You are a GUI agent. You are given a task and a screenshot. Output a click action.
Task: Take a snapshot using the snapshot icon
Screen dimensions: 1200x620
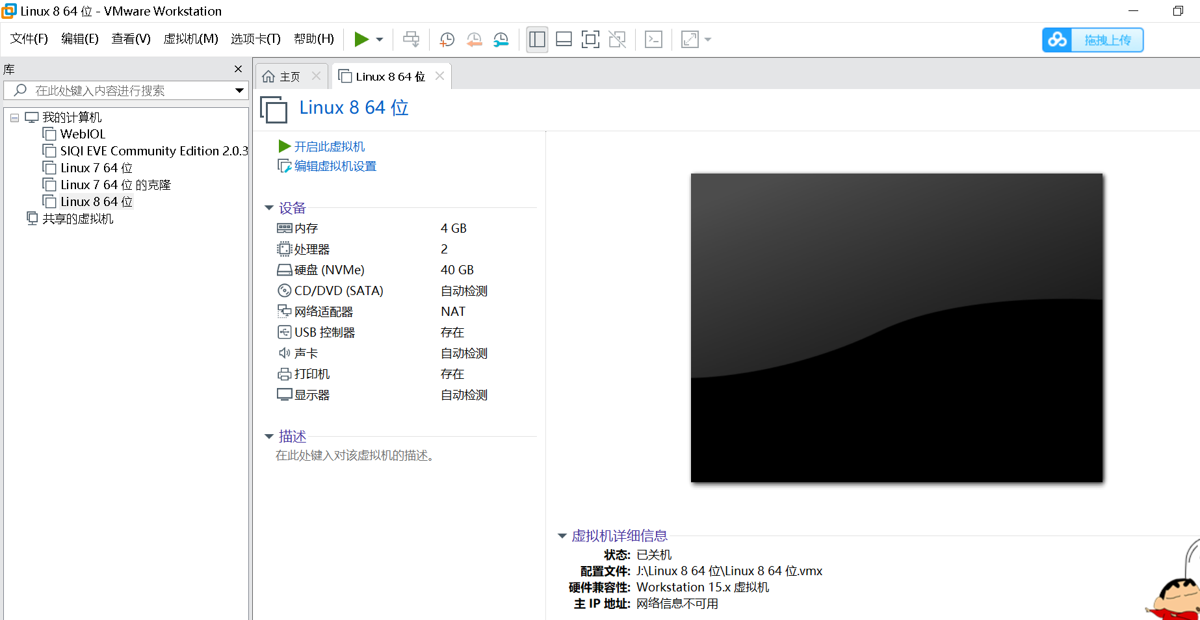(x=447, y=40)
